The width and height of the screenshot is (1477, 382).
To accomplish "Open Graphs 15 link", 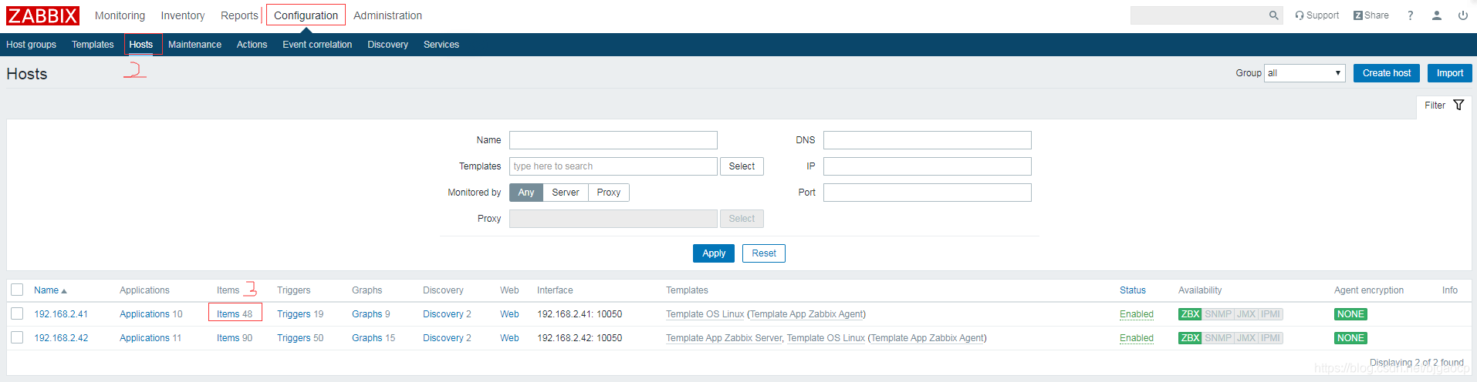I will click(367, 338).
